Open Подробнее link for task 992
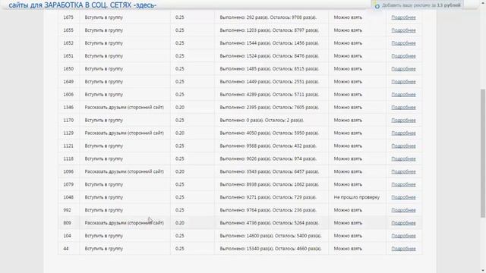 pos(403,210)
